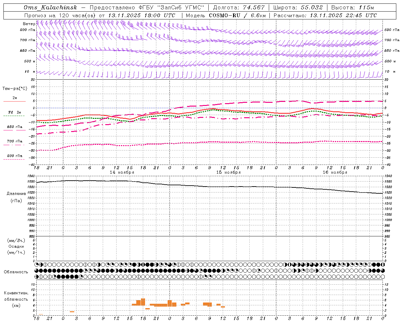
Task: Click the '(км)' unit under convective cloudiness
Action: [x=16, y=305]
